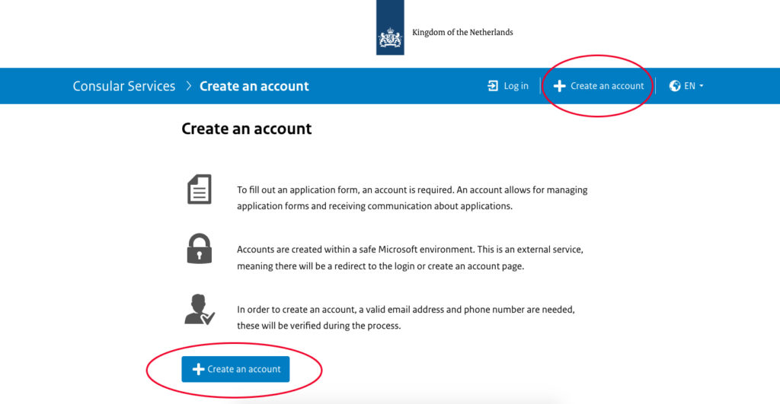This screenshot has width=780, height=404.
Task: Click the paragraph about the application form
Action: point(412,198)
